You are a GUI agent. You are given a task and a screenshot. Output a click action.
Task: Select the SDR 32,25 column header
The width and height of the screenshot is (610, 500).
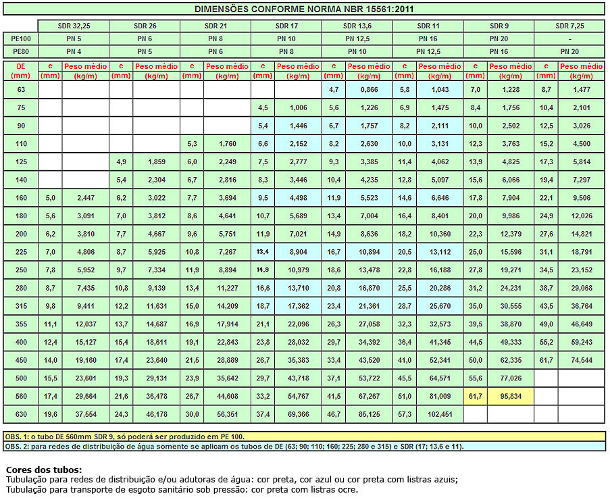click(74, 26)
